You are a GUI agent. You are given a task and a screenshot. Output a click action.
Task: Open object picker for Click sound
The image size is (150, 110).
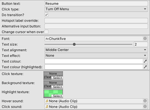(145, 106)
